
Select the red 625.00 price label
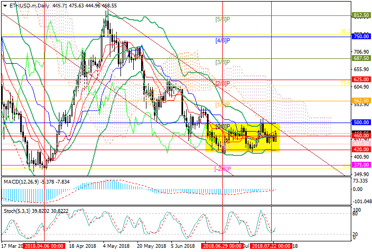(x=361, y=80)
